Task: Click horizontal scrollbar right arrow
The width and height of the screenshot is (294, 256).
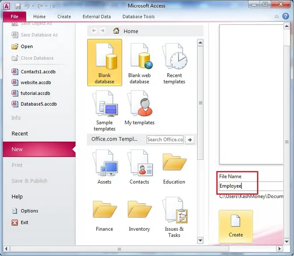Action: tap(280, 249)
